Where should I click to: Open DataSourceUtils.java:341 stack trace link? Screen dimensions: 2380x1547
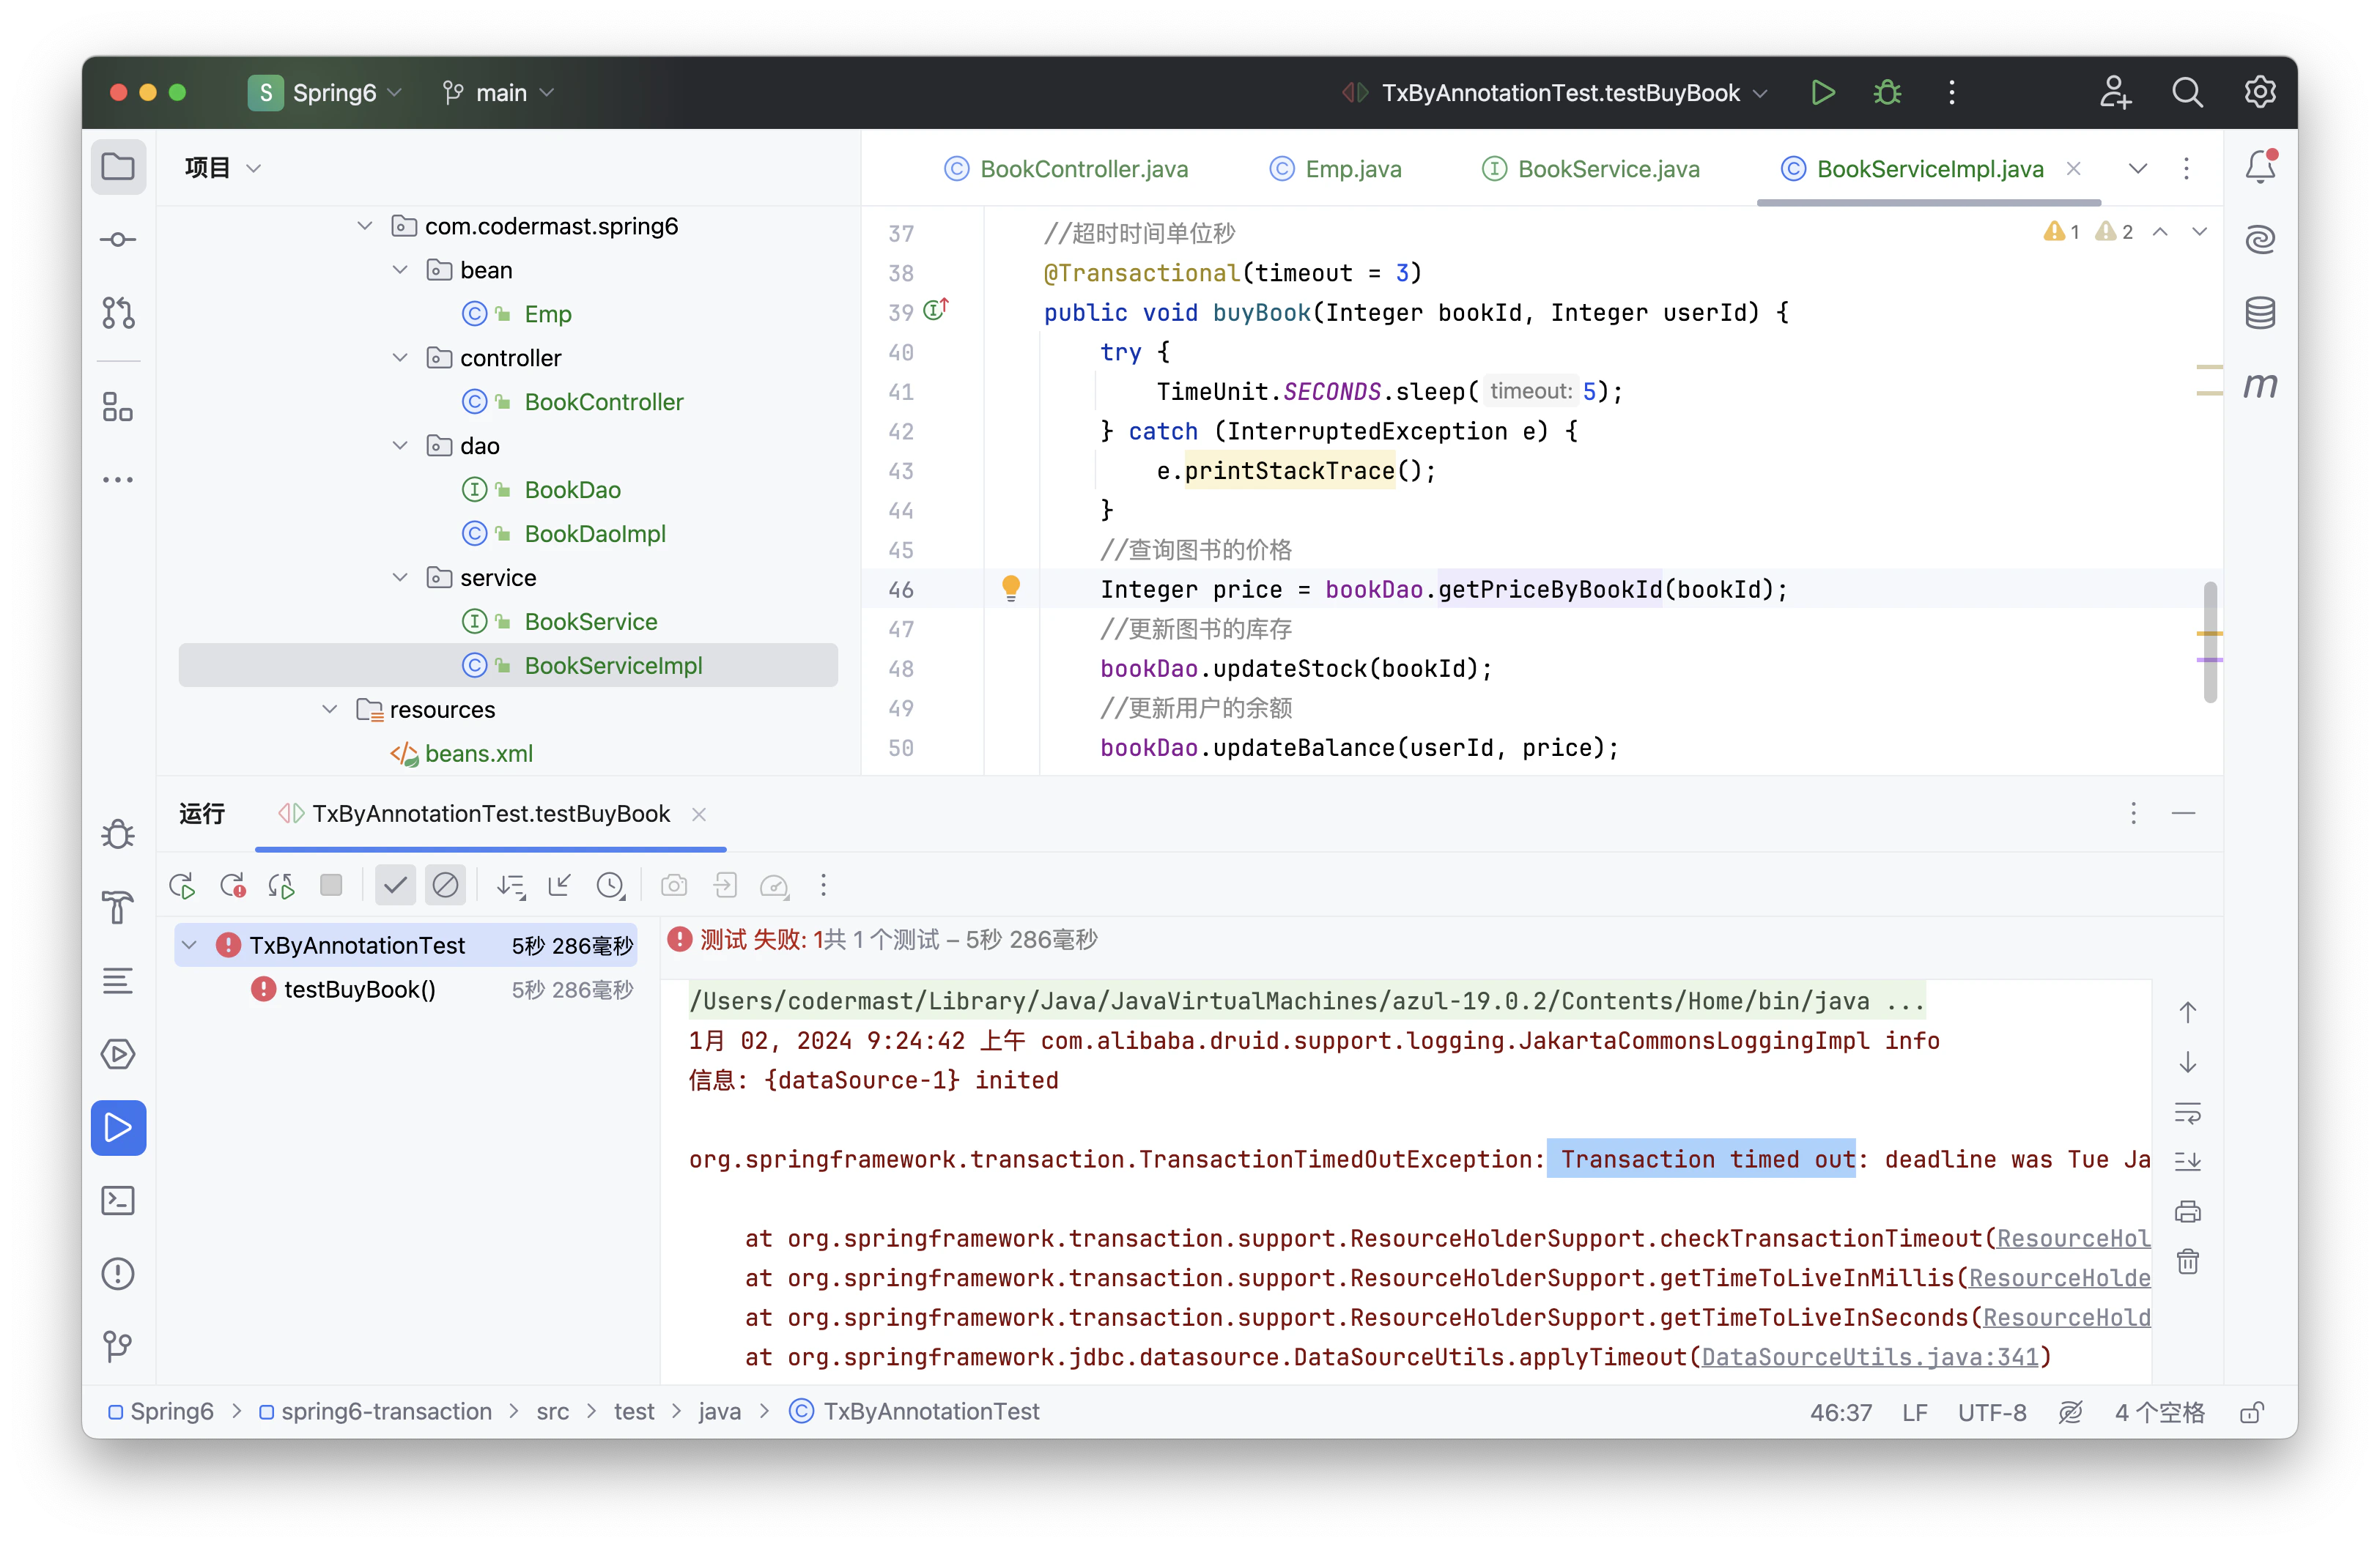point(1869,1357)
